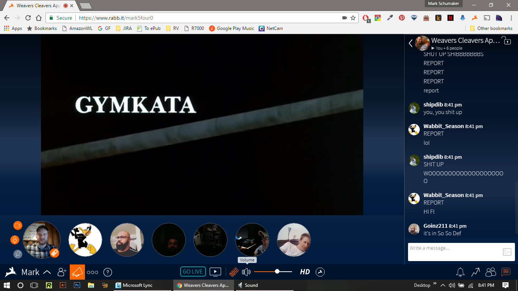Bookmark this page with the star icon
Image resolution: width=518 pixels, height=291 pixels.
tap(353, 18)
